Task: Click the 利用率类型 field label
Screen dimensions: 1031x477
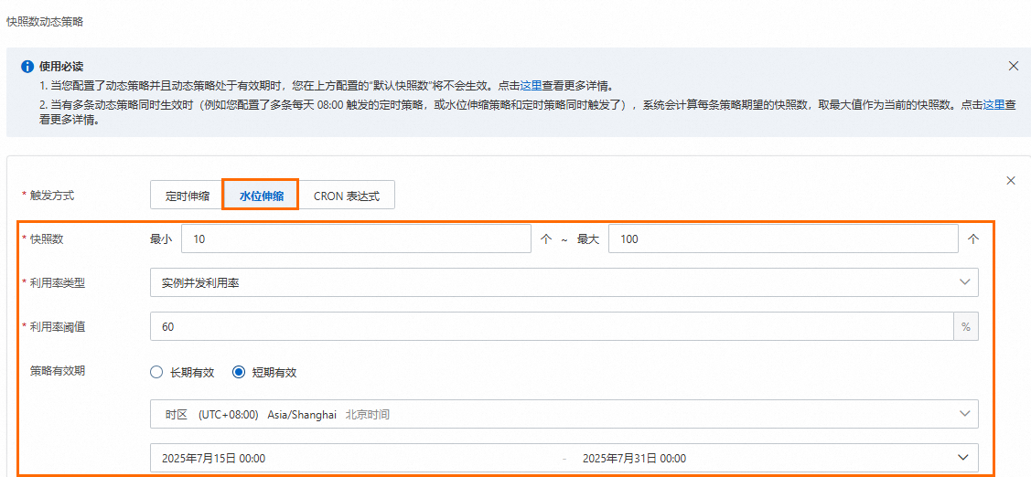Action: point(58,282)
